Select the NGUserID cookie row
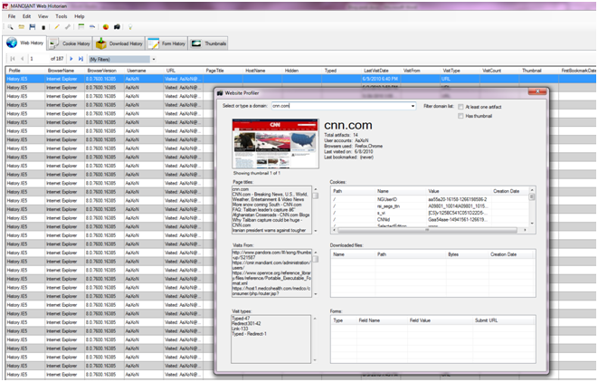Image resolution: width=598 pixels, height=382 pixels. click(x=431, y=199)
